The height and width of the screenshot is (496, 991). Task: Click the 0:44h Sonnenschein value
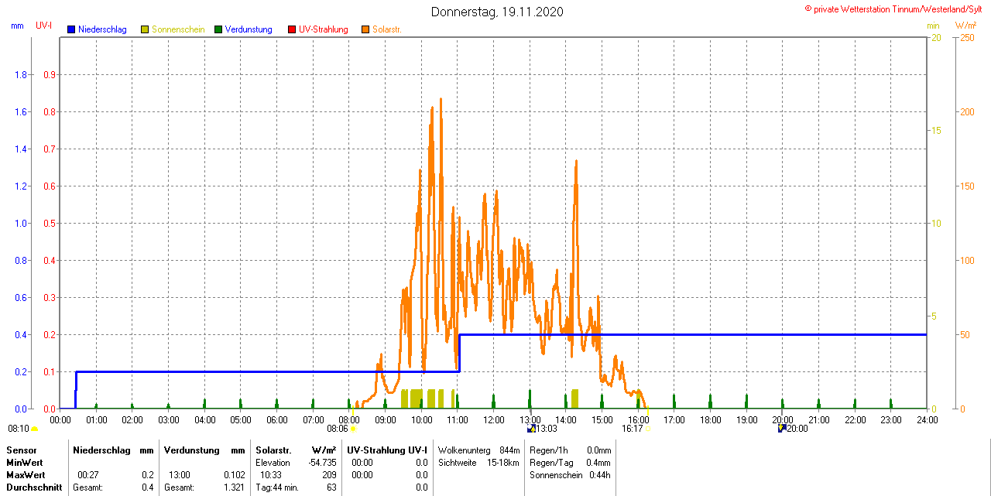[600, 475]
